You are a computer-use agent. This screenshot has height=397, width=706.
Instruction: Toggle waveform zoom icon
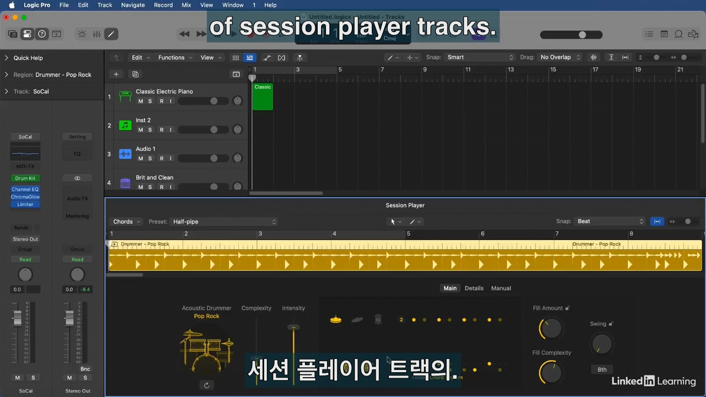point(594,57)
